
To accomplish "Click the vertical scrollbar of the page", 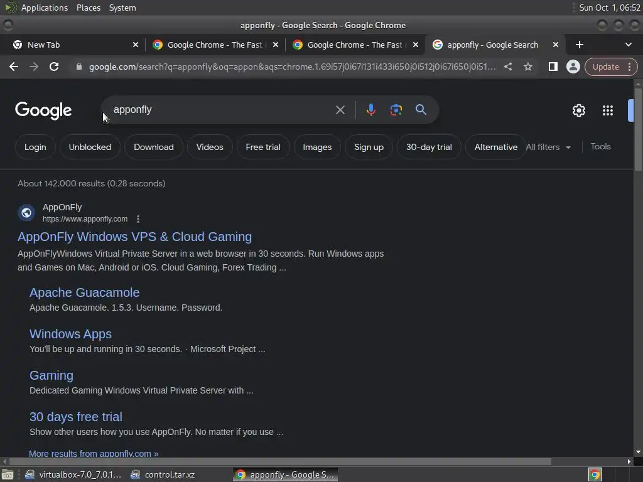I will [638, 129].
